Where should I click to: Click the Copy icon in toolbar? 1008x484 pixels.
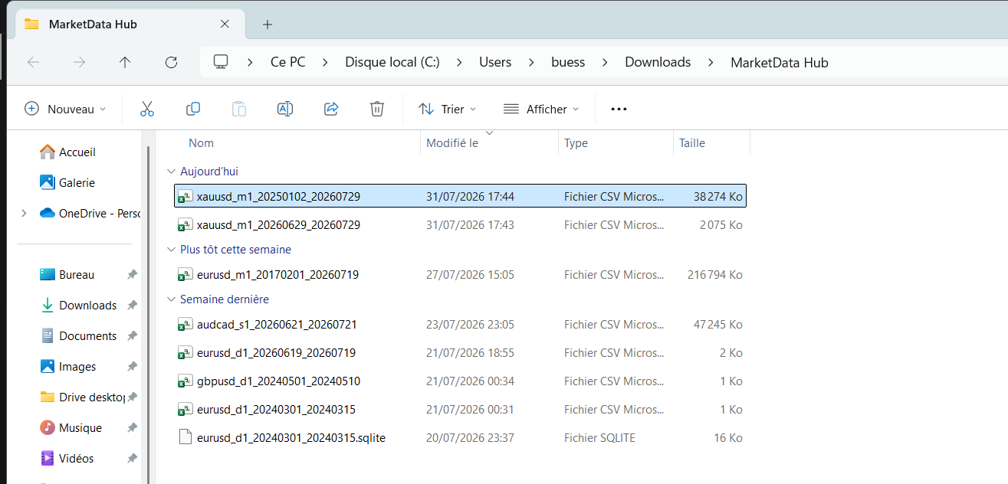click(193, 109)
